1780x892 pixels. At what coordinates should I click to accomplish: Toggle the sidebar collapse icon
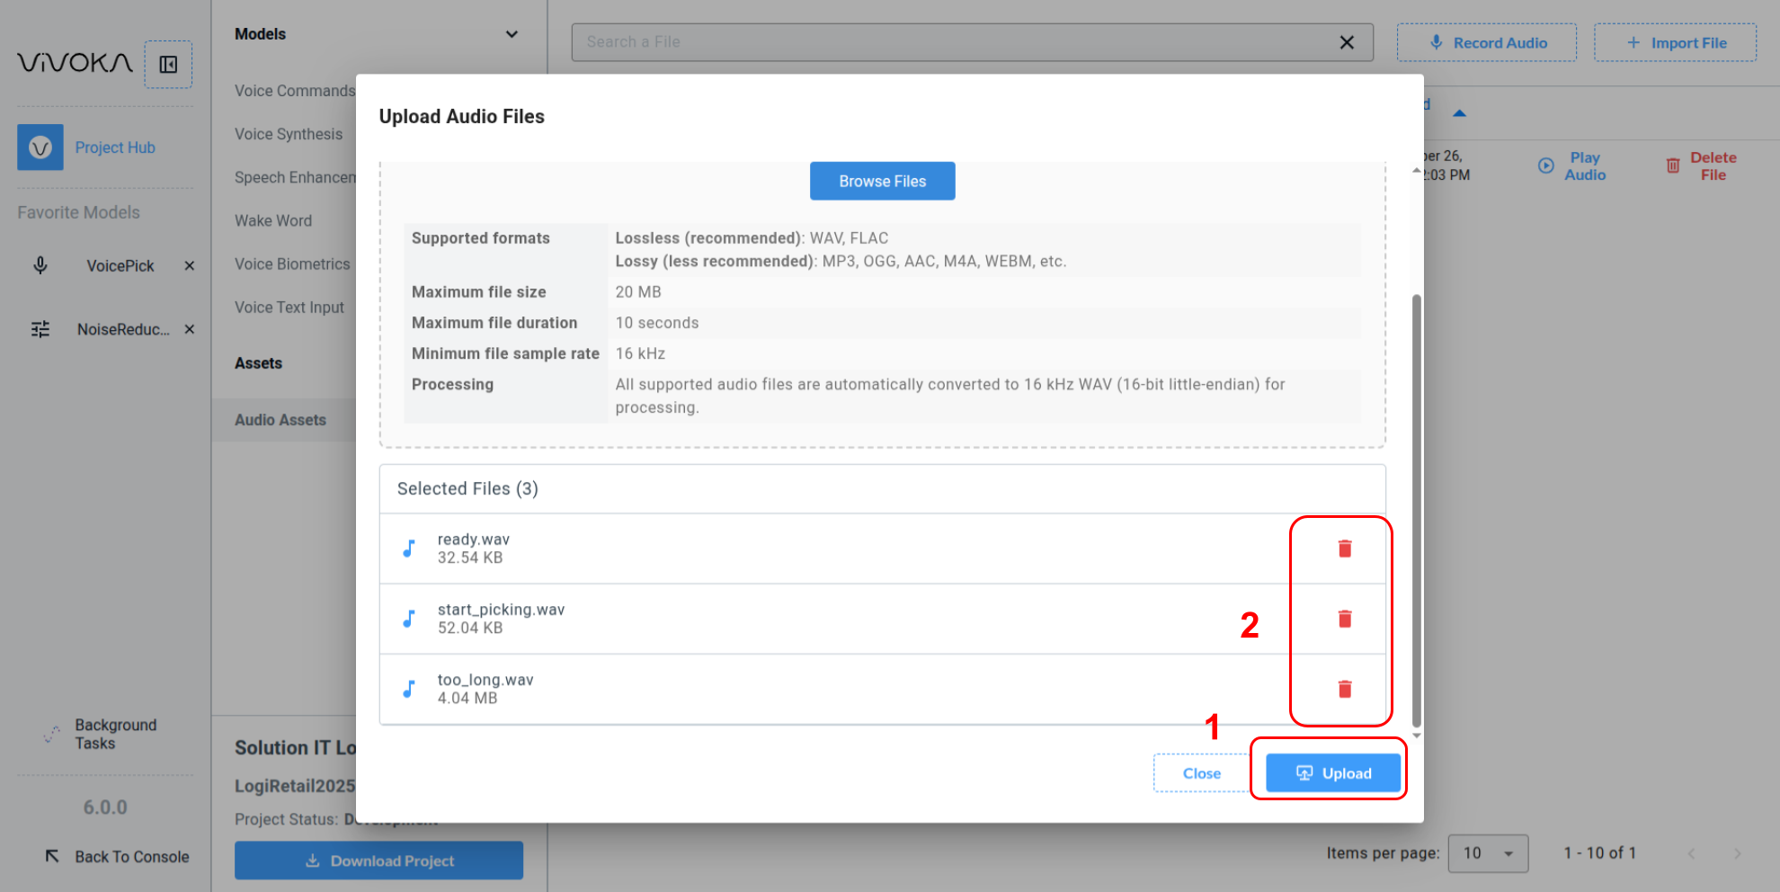click(x=168, y=65)
